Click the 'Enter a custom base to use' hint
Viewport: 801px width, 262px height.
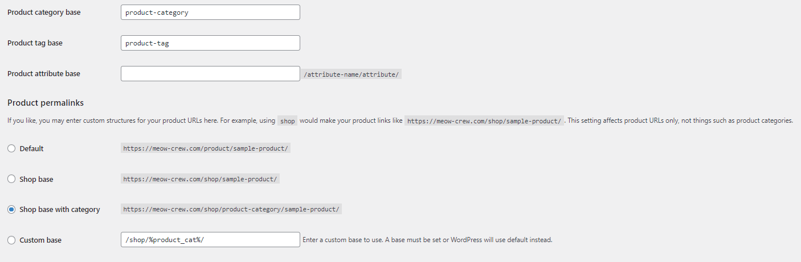[x=427, y=240]
